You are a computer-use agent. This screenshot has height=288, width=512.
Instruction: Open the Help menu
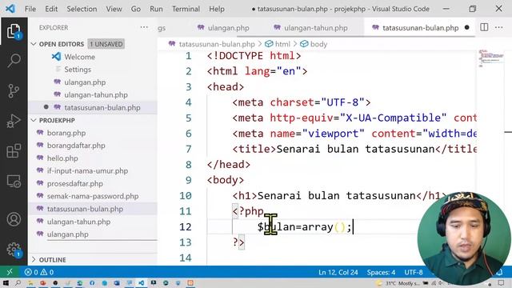point(217,9)
